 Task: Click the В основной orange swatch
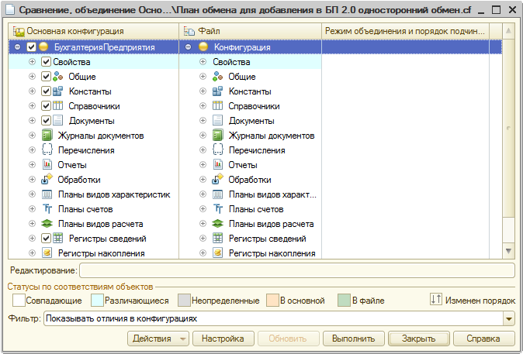click(x=272, y=300)
